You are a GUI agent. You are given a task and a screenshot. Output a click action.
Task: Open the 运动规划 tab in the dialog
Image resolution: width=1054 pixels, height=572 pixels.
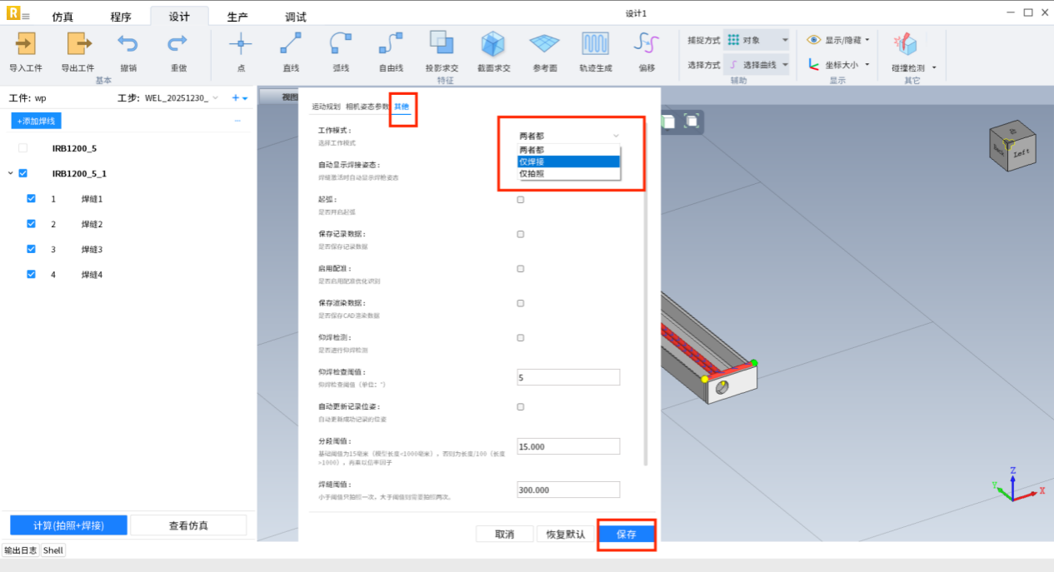(326, 107)
